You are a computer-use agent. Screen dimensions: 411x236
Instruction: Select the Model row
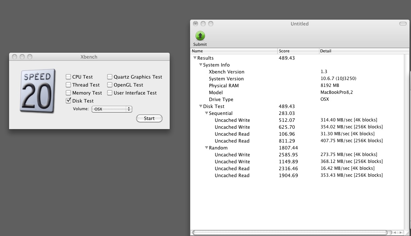pos(297,92)
